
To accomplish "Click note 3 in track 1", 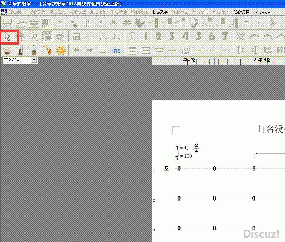I will coord(254,168).
